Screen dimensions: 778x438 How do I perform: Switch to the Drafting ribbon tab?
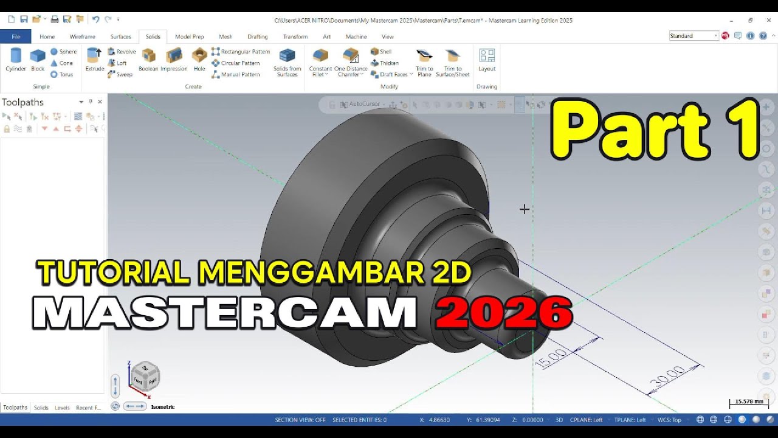click(258, 36)
